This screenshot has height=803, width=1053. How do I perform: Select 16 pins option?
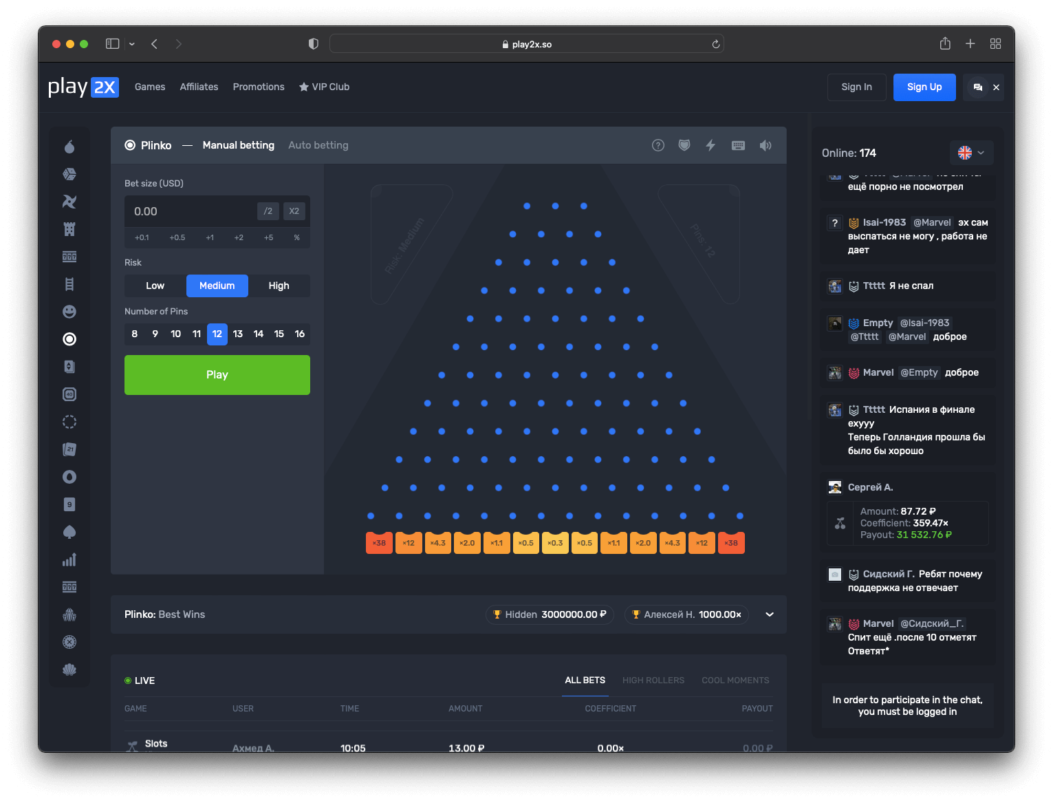coord(300,334)
